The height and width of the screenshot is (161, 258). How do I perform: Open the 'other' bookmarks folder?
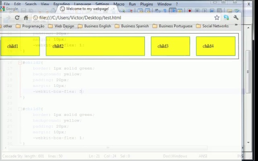pyautogui.click(x=6, y=26)
